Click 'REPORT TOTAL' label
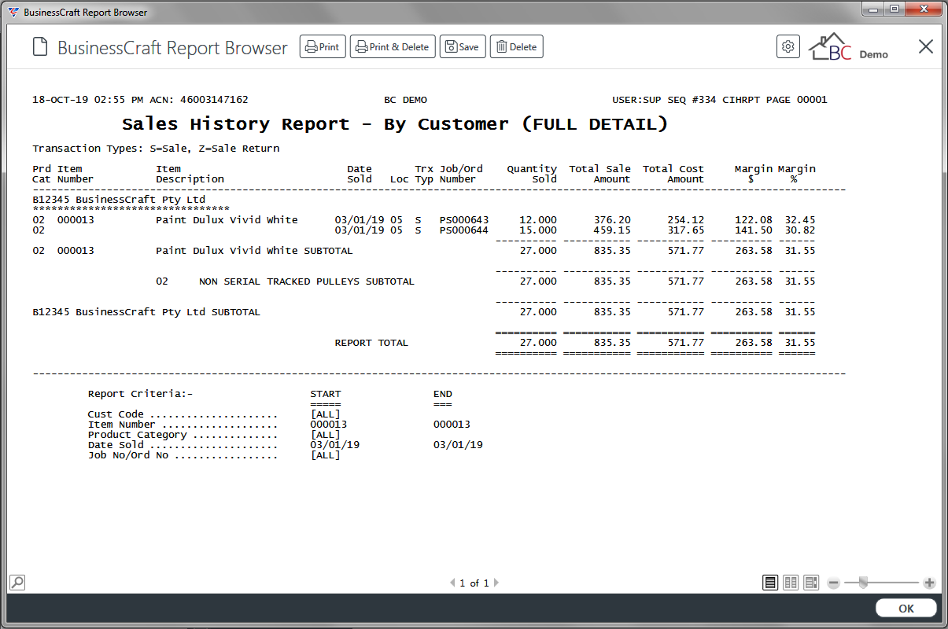948x629 pixels. [x=371, y=343]
